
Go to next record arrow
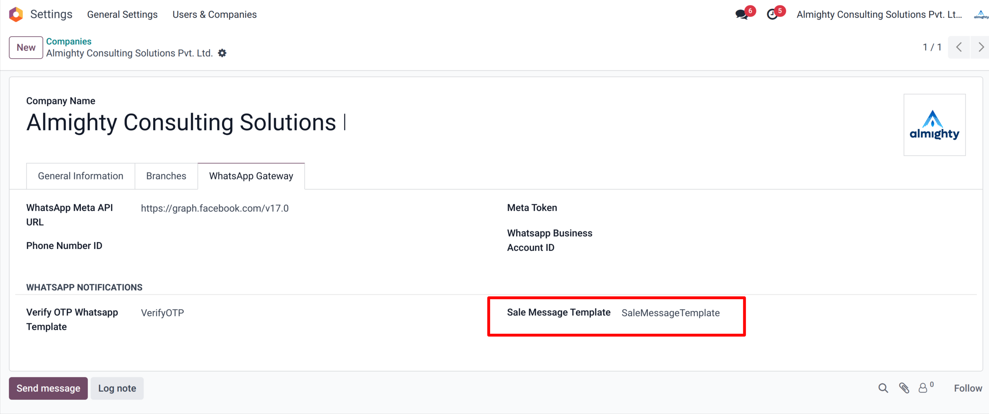coord(981,47)
